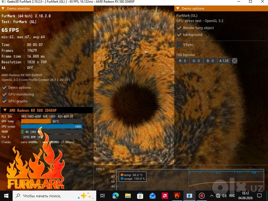
Task: Disable Render furry object checkbox
Action: [179, 28]
